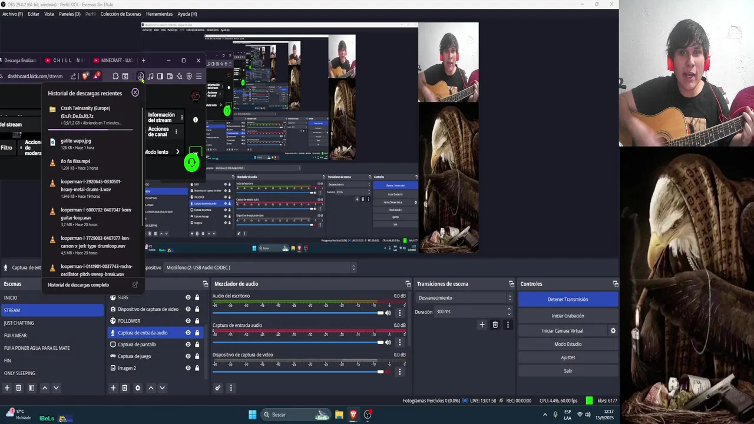The height and width of the screenshot is (424, 754).
Task: Delete selected scene using the trash icon
Action: coord(19,388)
